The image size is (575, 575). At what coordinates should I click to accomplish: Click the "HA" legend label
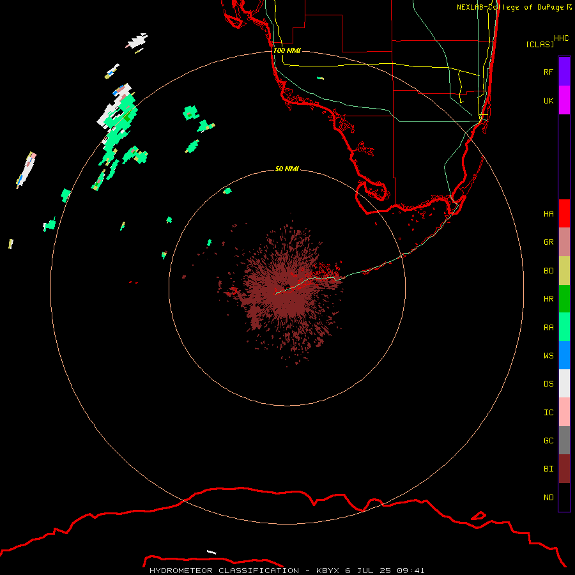pos(548,213)
